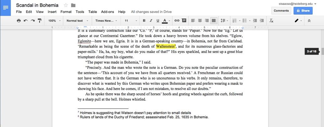Image resolution: width=324 pixels, height=127 pixels.
Task: Apply a bulleted list
Action: [245, 21]
